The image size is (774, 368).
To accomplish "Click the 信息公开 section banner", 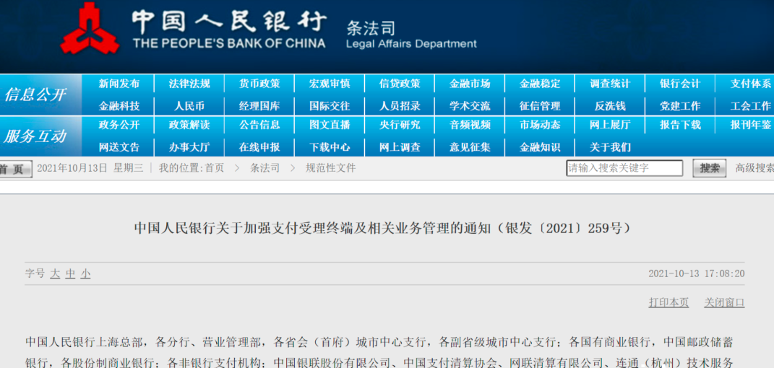I will [40, 95].
